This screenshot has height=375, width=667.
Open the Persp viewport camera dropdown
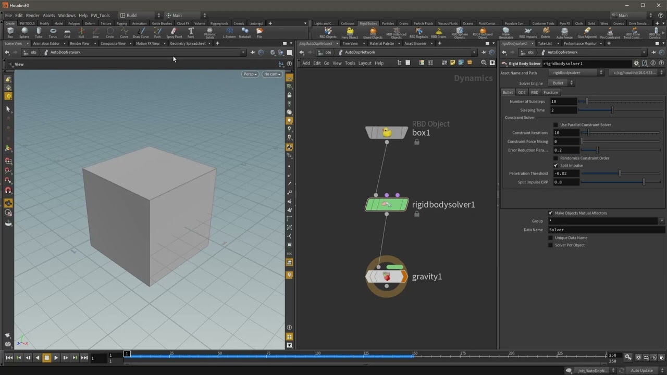pyautogui.click(x=251, y=74)
